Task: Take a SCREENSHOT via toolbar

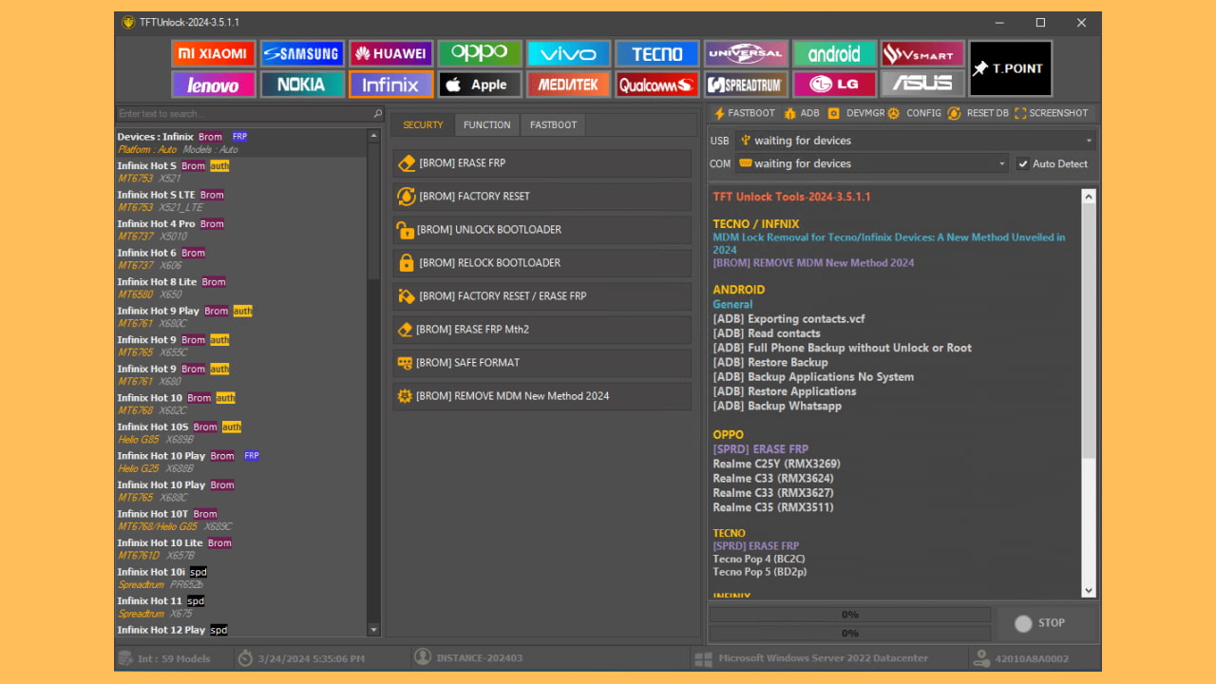Action: pos(1052,113)
